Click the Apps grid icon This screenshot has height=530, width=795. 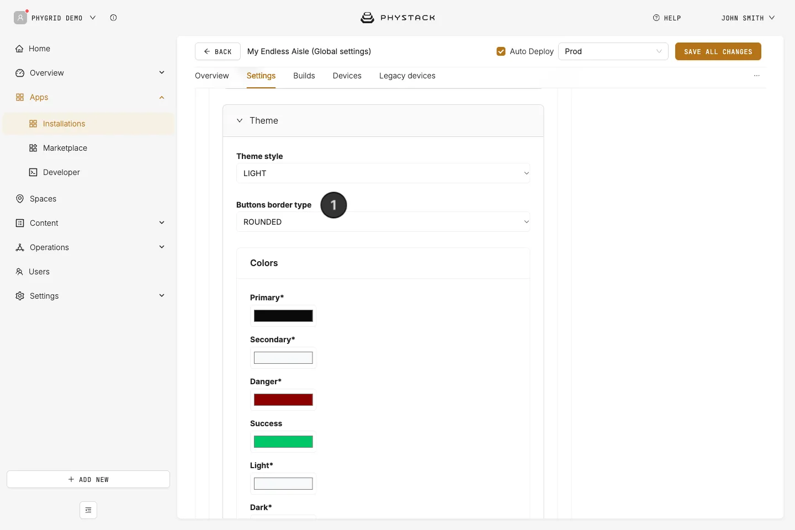(x=20, y=97)
